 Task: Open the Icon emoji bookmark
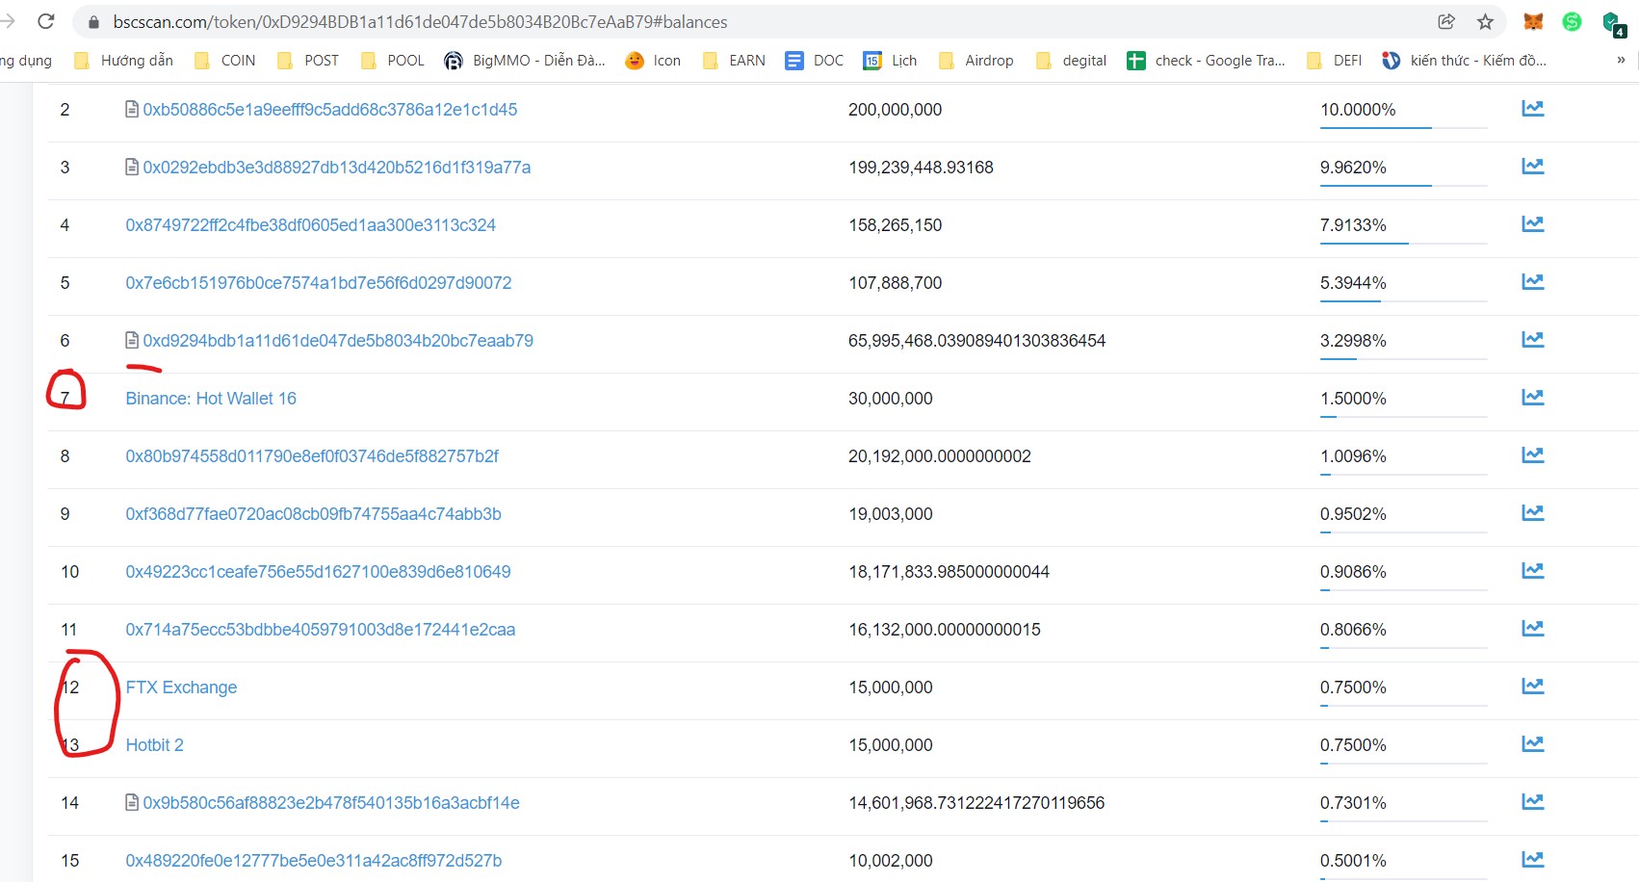click(653, 61)
